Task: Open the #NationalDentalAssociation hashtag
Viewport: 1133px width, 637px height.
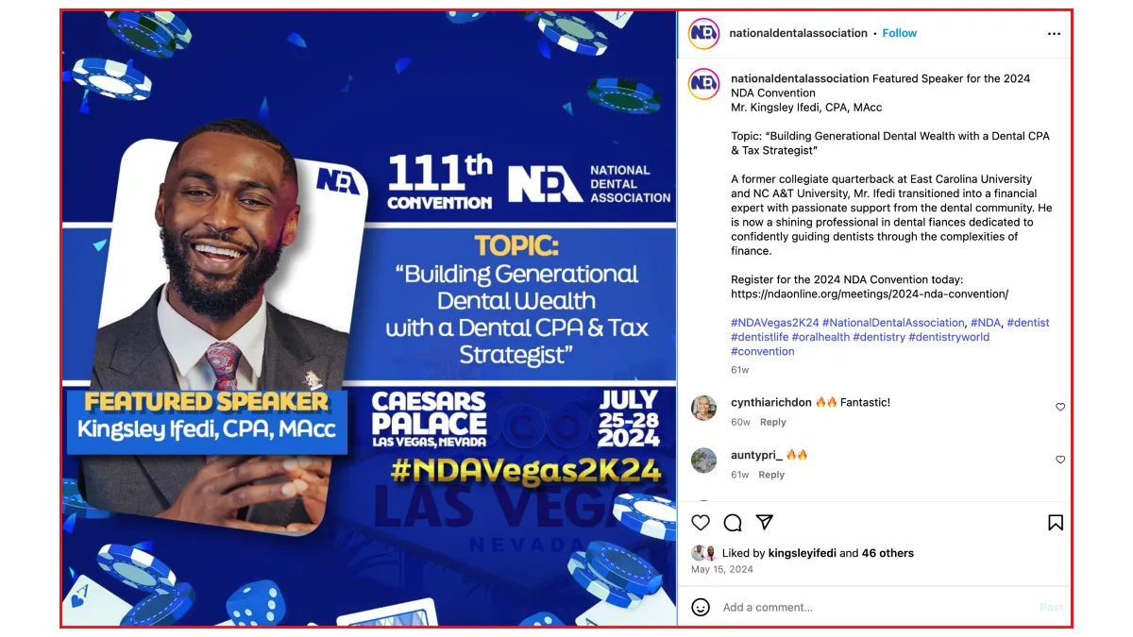Action: (893, 323)
